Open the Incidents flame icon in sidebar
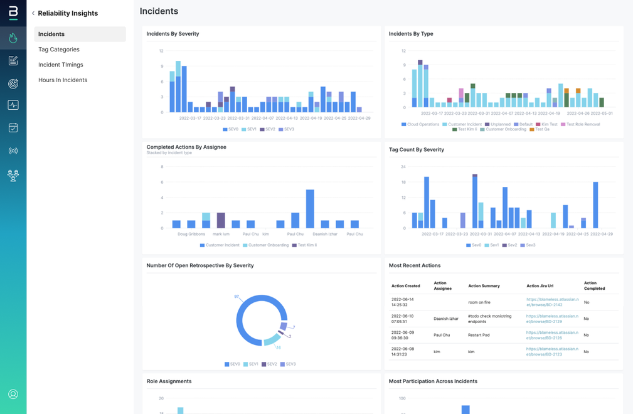 click(13, 38)
